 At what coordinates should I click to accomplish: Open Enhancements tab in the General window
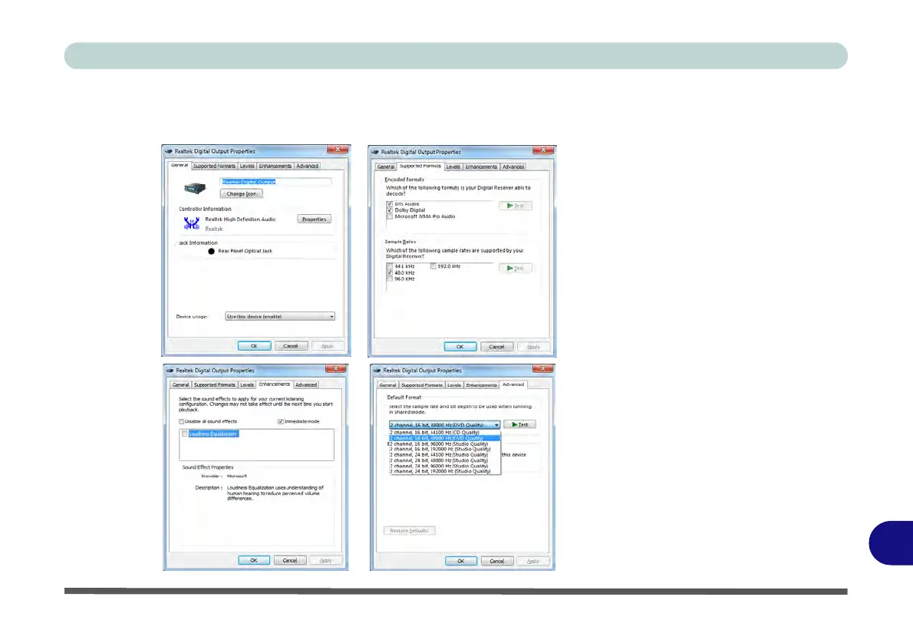coord(275,166)
